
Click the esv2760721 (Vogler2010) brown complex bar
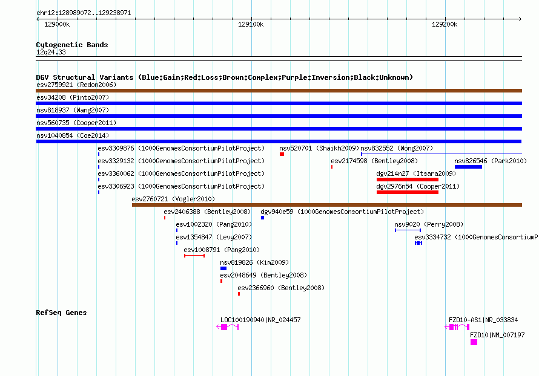point(327,205)
